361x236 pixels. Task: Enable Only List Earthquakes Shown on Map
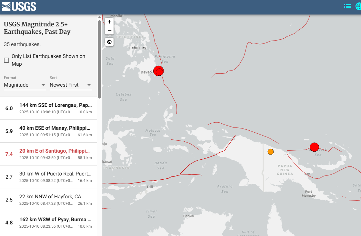point(6,60)
